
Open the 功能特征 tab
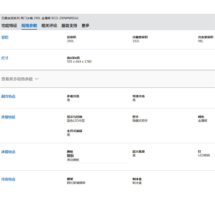point(9,26)
